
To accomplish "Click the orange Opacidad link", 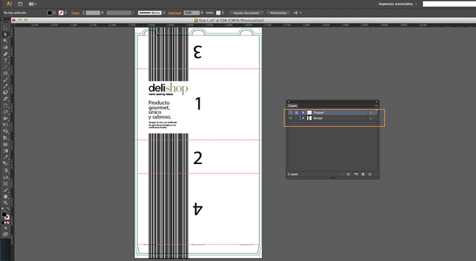I will (x=174, y=13).
